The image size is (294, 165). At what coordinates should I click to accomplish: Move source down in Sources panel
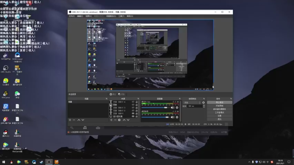[128, 120]
